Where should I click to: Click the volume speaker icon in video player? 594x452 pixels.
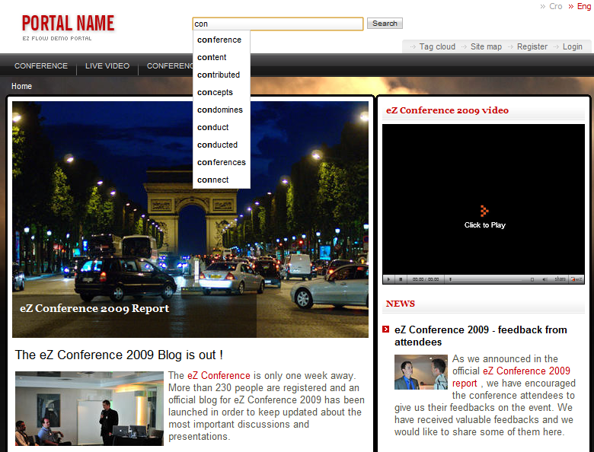point(544,279)
